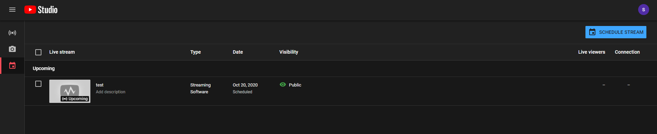Open the Stream tab in sidebar
The height and width of the screenshot is (134, 657).
pyautogui.click(x=12, y=33)
